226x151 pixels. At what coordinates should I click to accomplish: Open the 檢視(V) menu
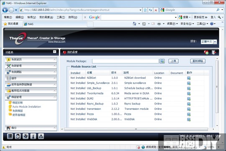pos(31,17)
